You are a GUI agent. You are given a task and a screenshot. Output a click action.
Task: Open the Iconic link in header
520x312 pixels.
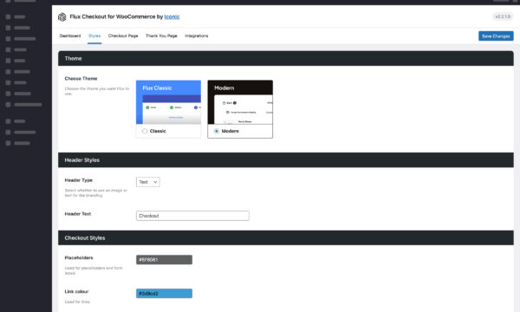coord(172,16)
